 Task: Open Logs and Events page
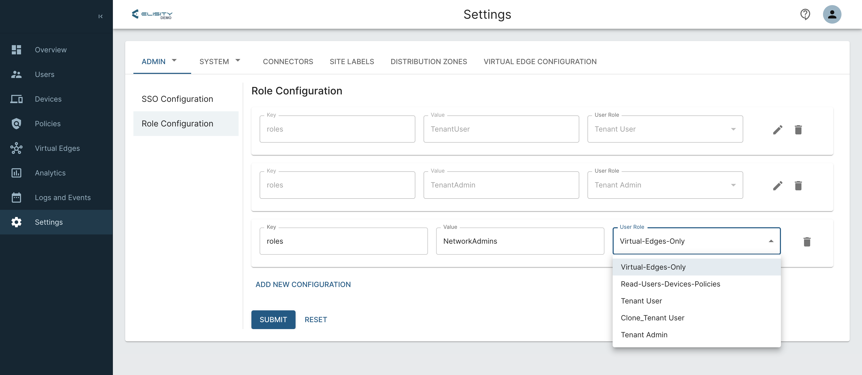[63, 197]
